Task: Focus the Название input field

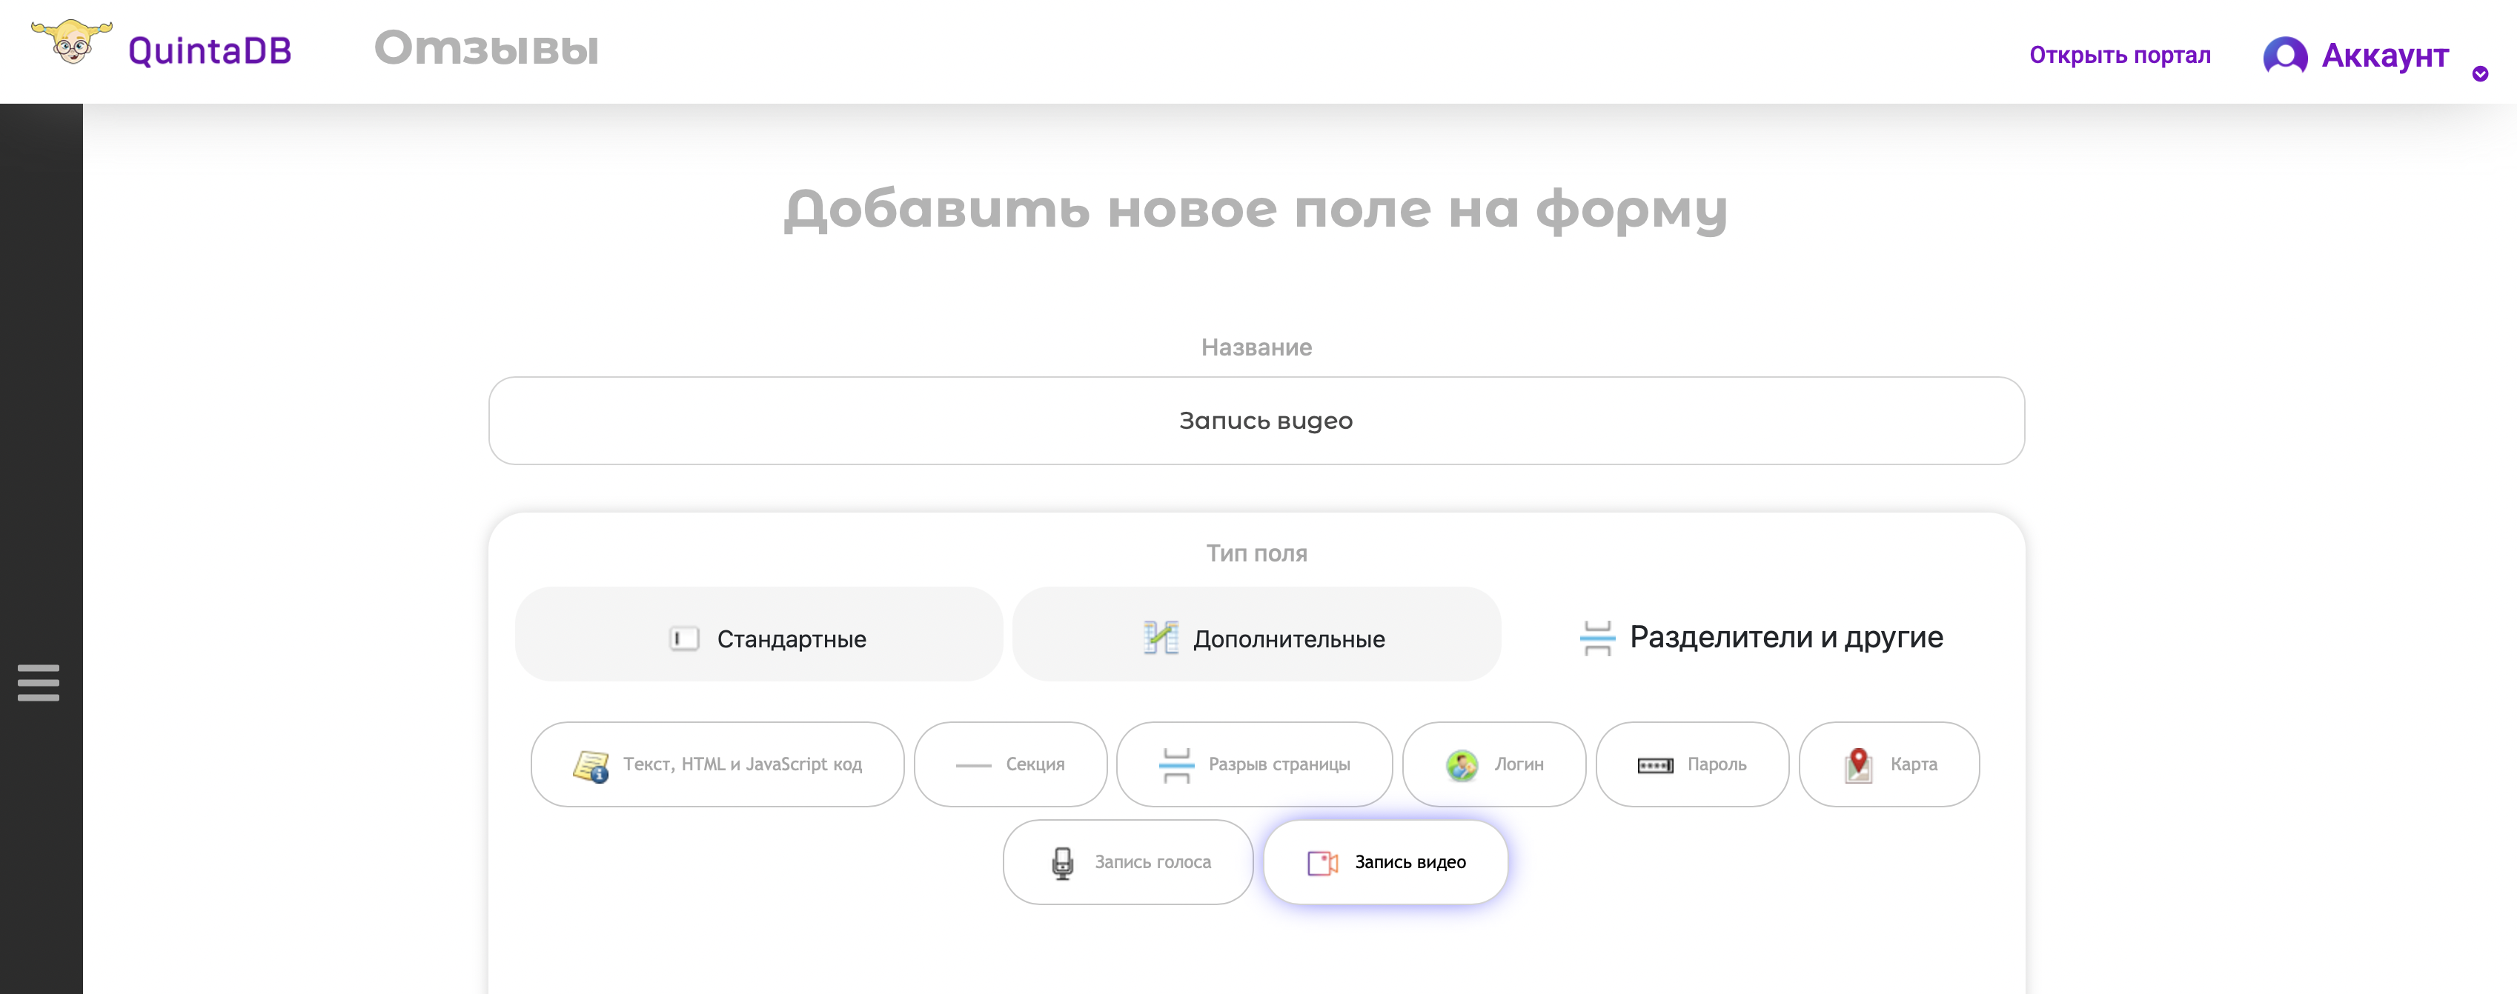Action: 1256,421
